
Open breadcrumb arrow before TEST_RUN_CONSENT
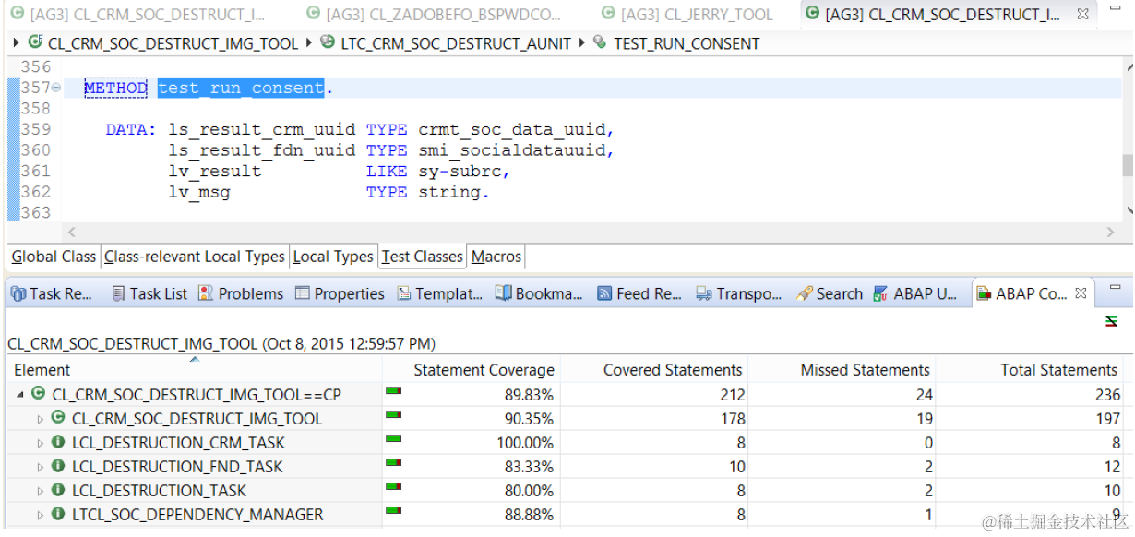click(581, 43)
